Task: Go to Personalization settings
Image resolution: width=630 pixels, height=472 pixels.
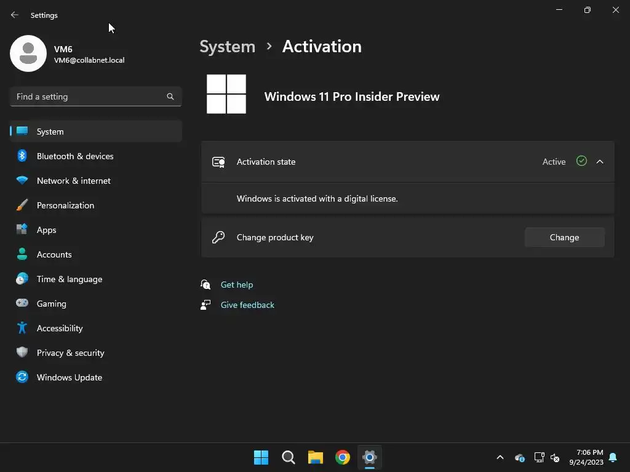Action: 95,205
